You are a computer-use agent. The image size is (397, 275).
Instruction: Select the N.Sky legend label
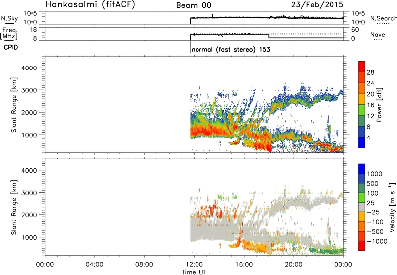coord(9,18)
